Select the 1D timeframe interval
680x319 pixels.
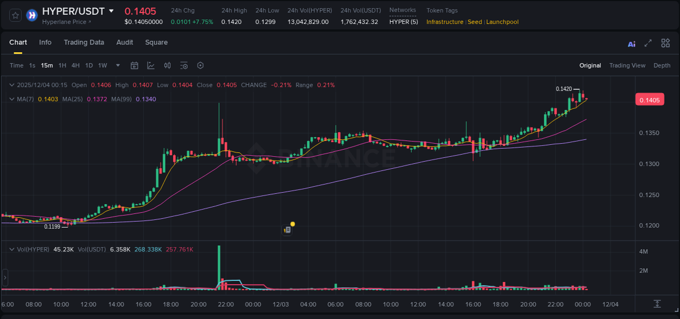(x=89, y=65)
